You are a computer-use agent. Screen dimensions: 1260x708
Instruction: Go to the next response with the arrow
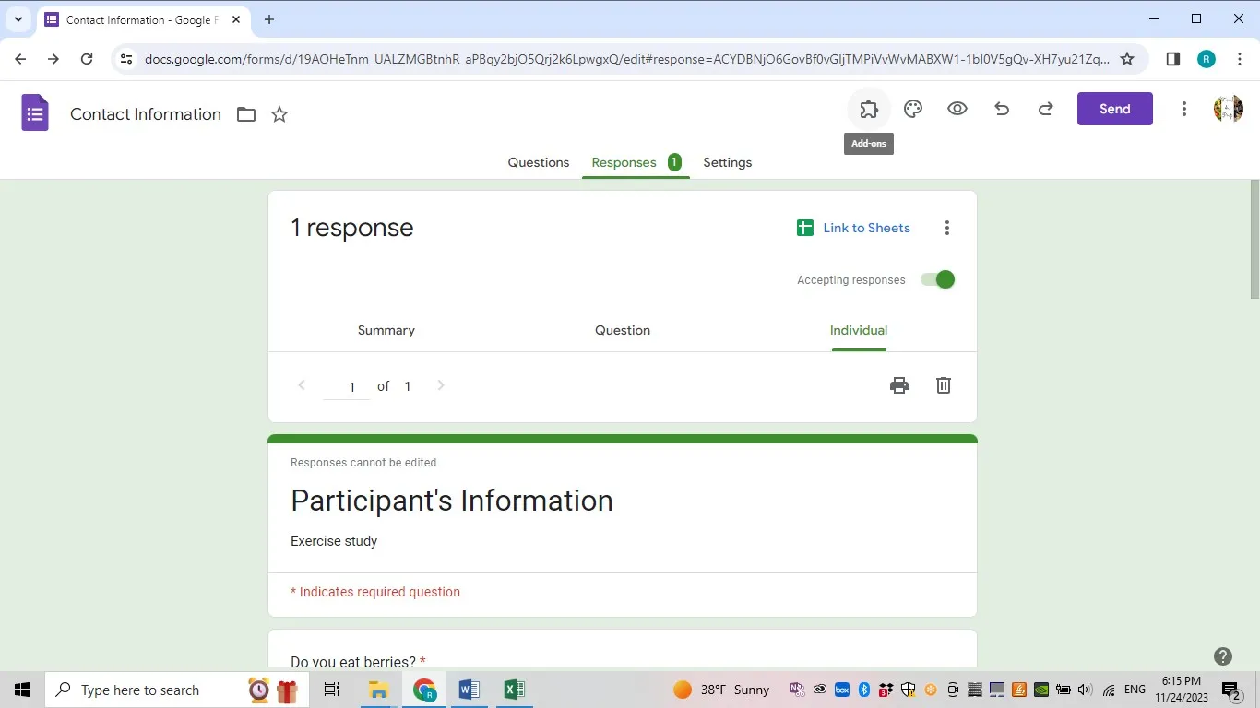[440, 385]
